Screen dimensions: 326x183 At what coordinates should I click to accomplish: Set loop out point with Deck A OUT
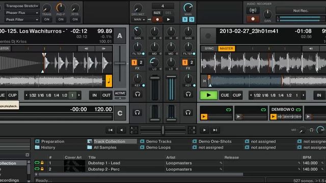click(x=106, y=95)
